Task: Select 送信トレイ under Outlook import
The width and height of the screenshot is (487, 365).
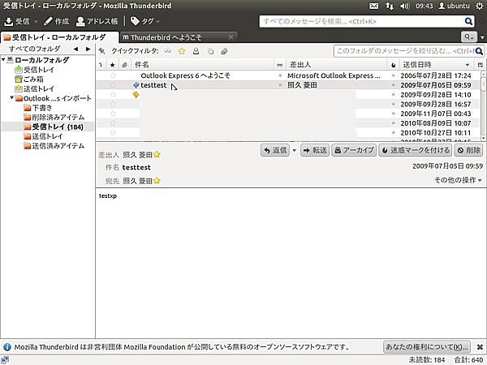Action: 43,136
